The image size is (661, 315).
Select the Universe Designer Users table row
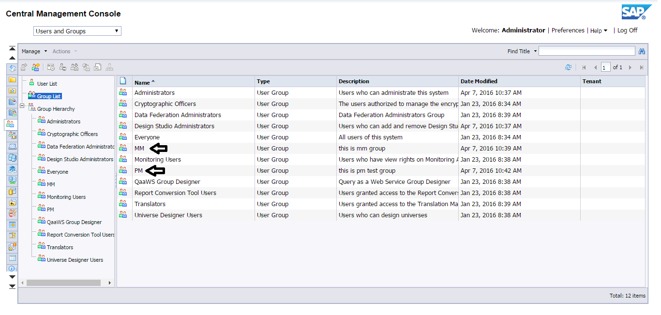click(381, 215)
